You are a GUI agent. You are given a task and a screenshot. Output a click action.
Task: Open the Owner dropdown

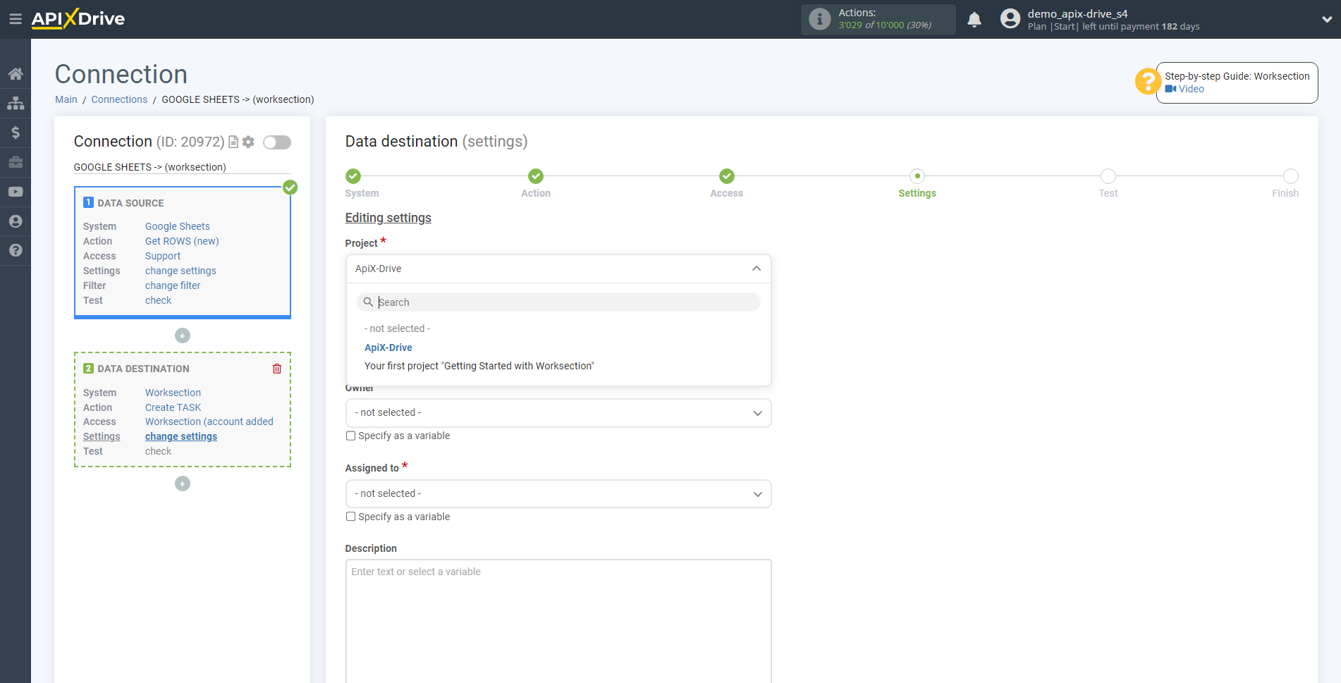point(558,413)
